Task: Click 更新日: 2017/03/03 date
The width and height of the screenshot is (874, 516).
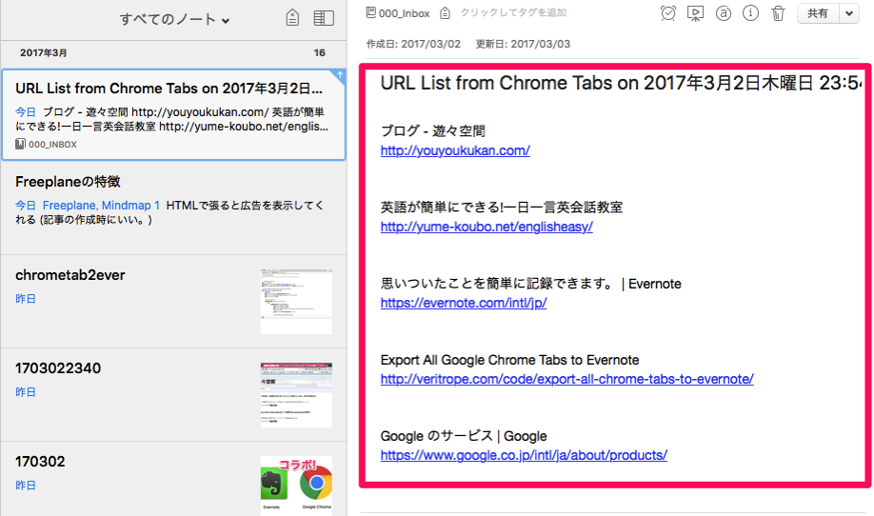Action: [523, 44]
